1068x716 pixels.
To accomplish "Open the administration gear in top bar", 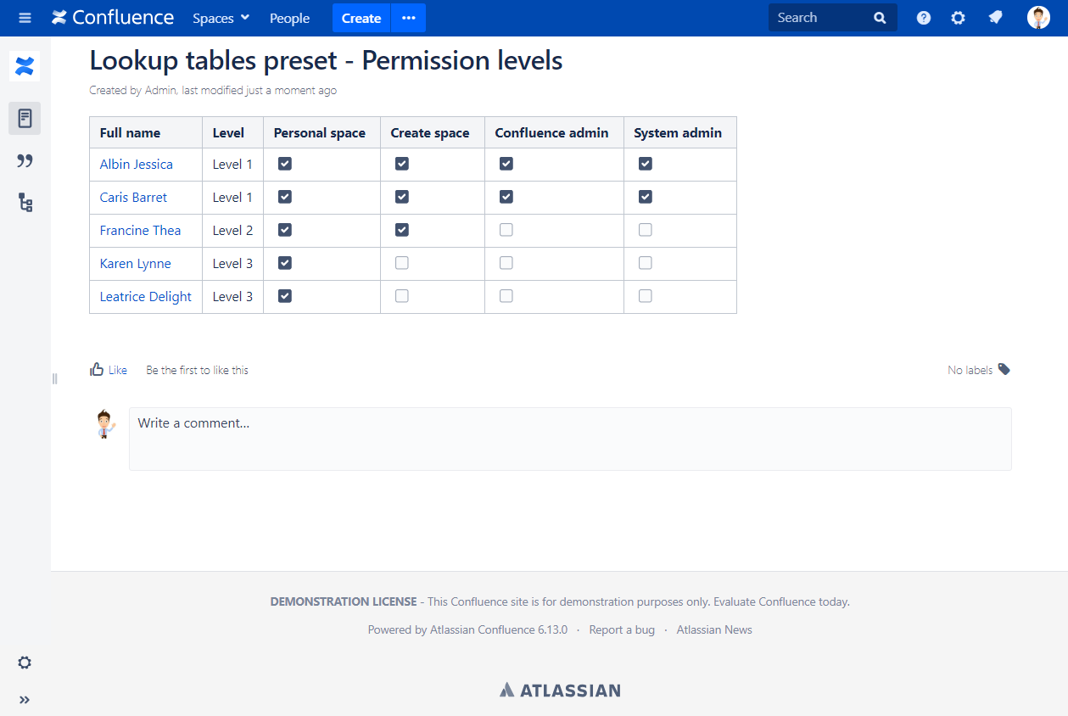I will click(x=958, y=18).
